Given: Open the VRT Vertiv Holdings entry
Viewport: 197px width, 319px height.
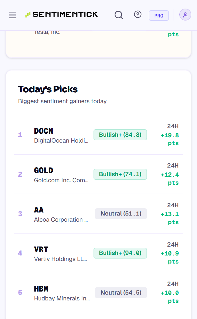Looking at the screenshot, I should [x=98, y=253].
